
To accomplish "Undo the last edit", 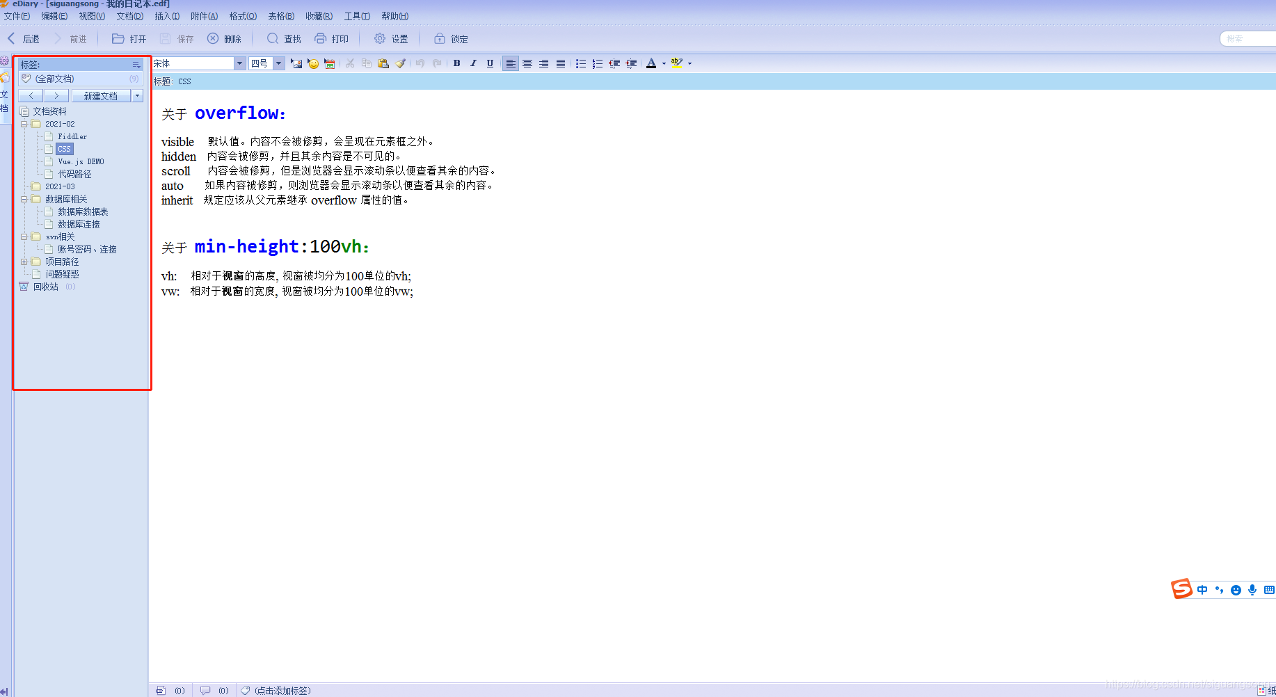I will click(420, 63).
